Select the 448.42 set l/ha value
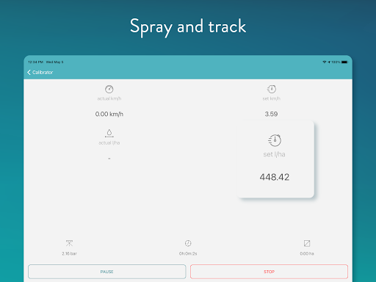Image resolution: width=376 pixels, height=282 pixels. point(275,177)
